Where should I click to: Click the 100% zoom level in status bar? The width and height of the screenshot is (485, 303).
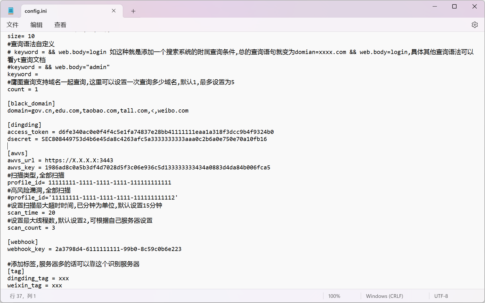point(334,296)
